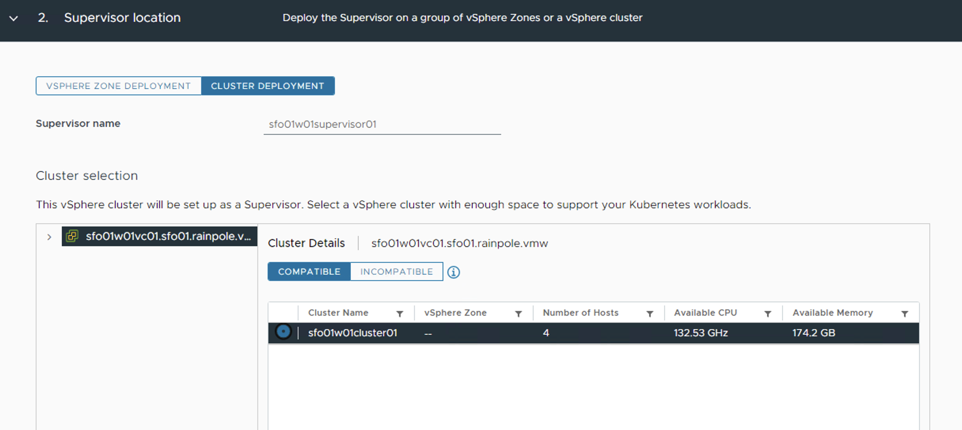
Task: Select the sfo01w01cluster01 radio button
Action: [283, 332]
